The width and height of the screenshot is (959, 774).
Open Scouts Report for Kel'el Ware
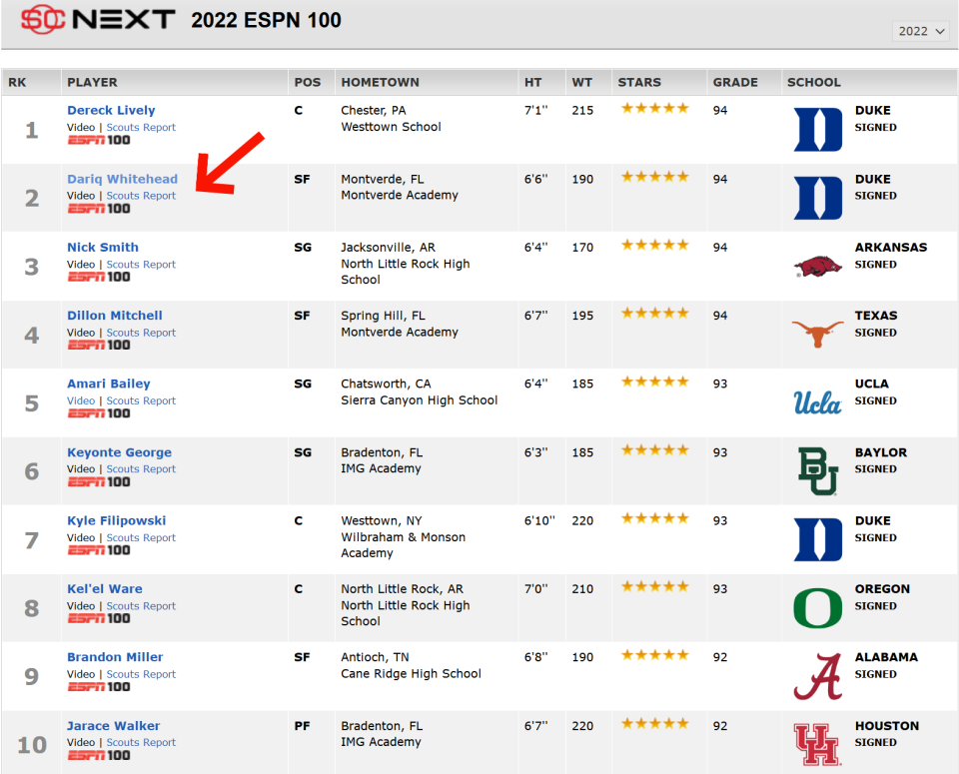141,606
